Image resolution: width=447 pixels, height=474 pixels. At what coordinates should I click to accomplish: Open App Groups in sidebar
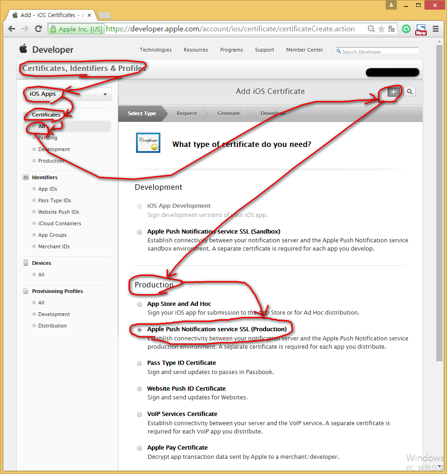click(52, 235)
